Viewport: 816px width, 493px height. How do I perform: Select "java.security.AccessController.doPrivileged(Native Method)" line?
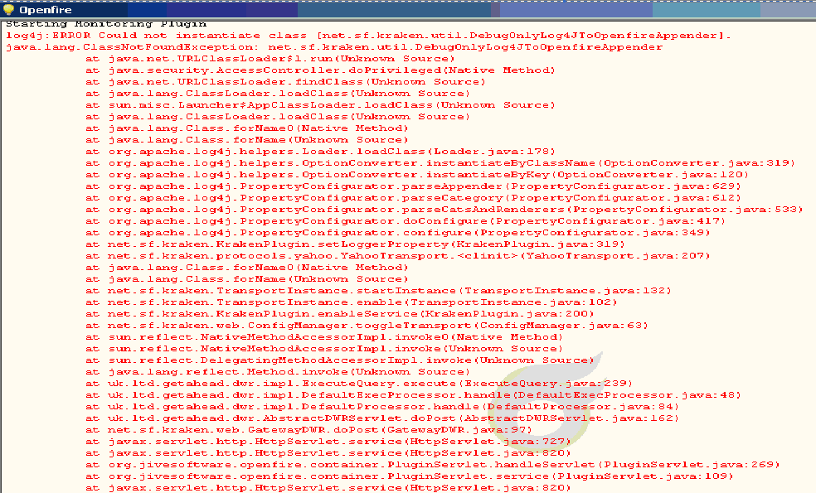pyautogui.click(x=321, y=70)
